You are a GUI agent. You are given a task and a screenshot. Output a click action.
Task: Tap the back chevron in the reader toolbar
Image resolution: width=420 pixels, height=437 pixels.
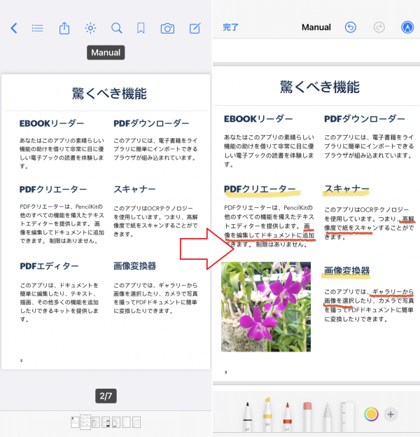[x=13, y=28]
